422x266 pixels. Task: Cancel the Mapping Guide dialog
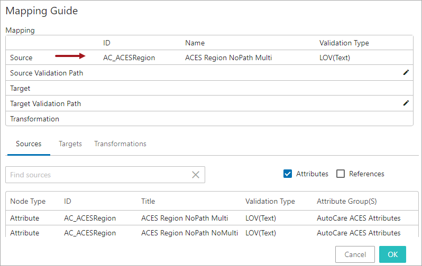[355, 254]
